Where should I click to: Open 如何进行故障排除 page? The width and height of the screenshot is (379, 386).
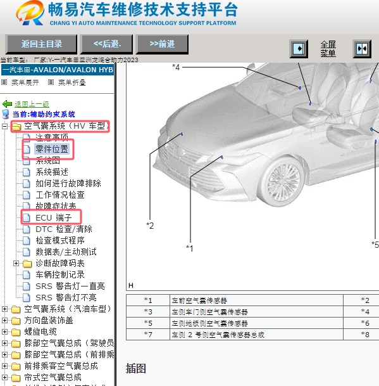[x=68, y=183]
